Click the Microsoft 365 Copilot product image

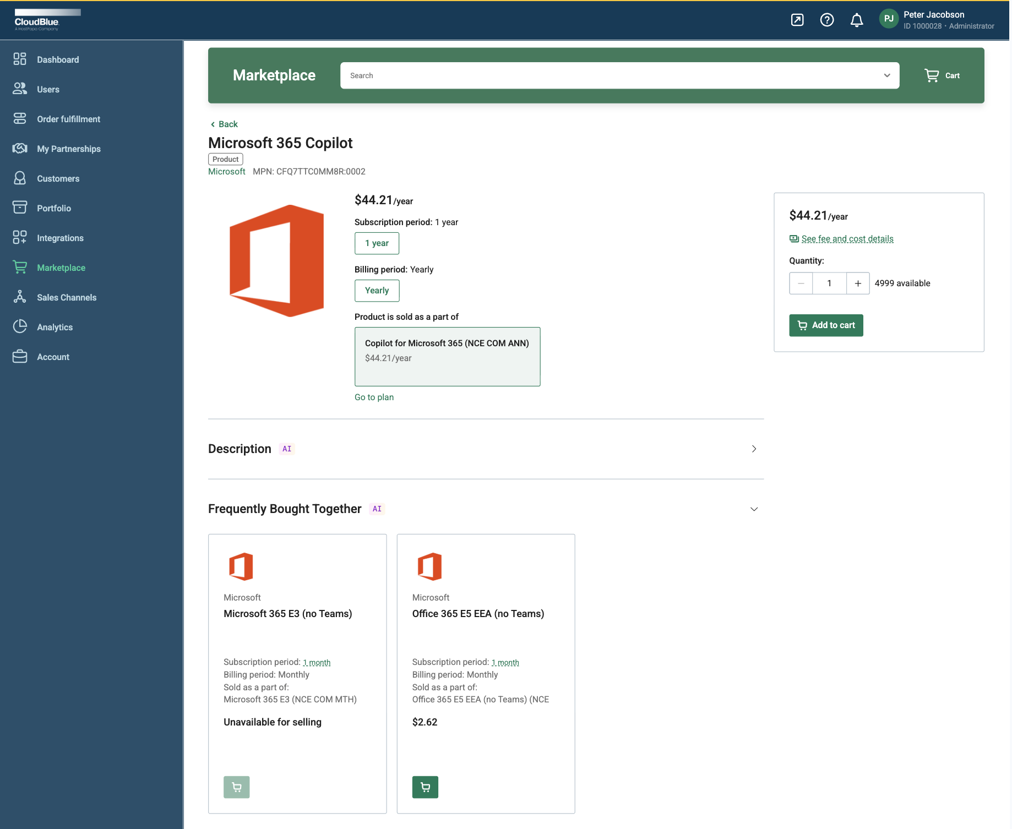pyautogui.click(x=276, y=261)
